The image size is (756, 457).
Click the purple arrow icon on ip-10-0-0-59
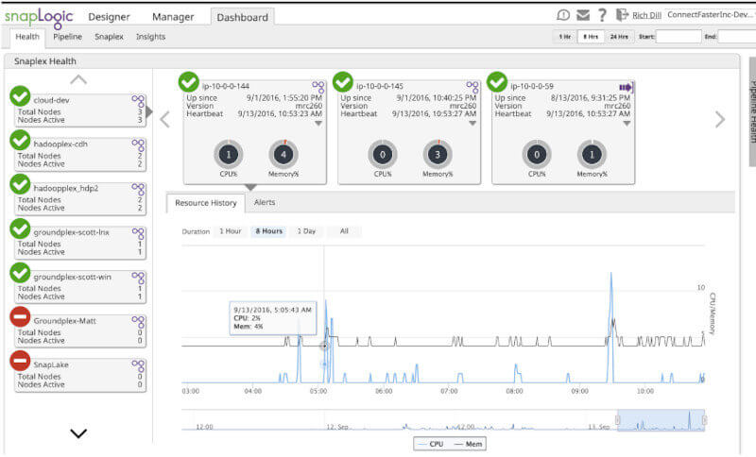(626, 87)
